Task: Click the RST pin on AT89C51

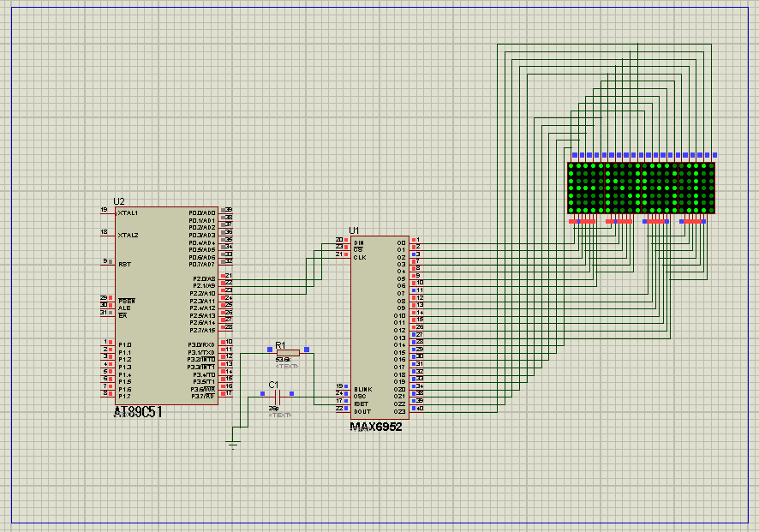Action: pyautogui.click(x=123, y=265)
